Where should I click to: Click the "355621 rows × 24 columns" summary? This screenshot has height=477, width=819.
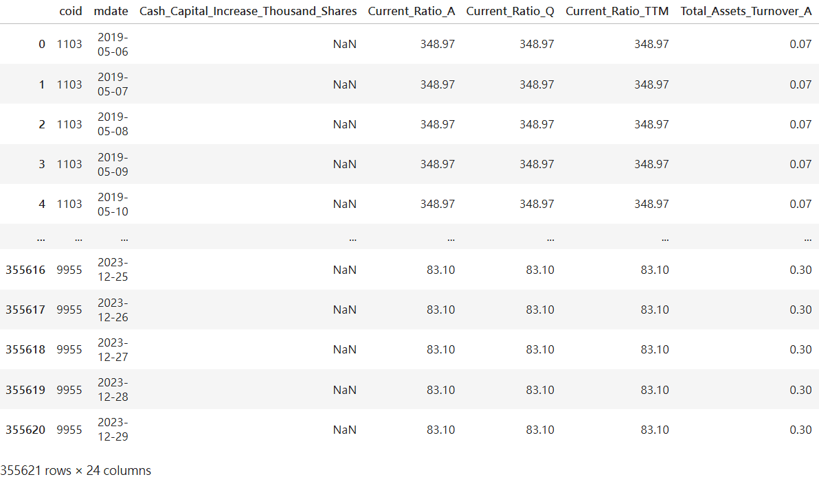tap(76, 470)
